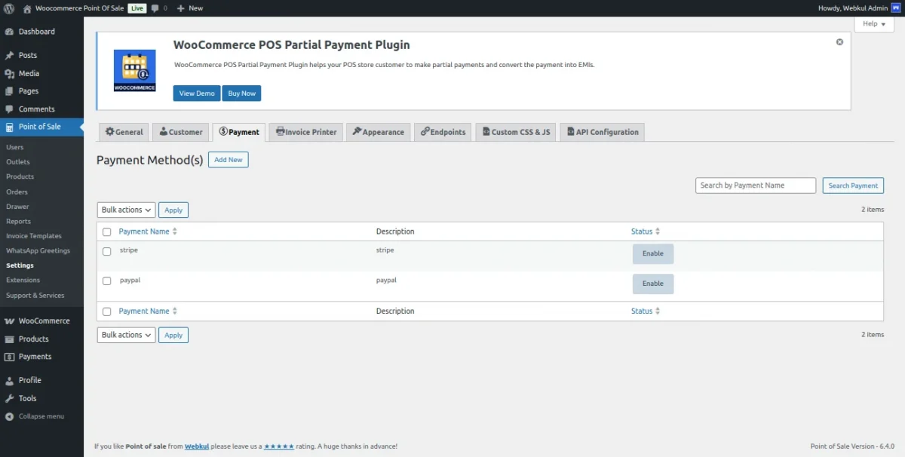Open Tools in the sidebar
The height and width of the screenshot is (457, 905).
tap(27, 398)
